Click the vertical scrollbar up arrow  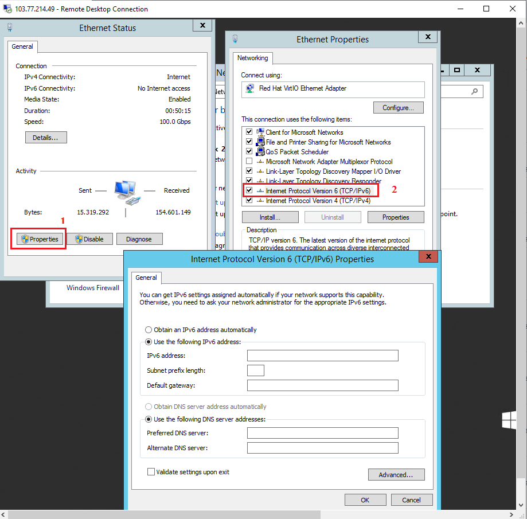(x=521, y=23)
